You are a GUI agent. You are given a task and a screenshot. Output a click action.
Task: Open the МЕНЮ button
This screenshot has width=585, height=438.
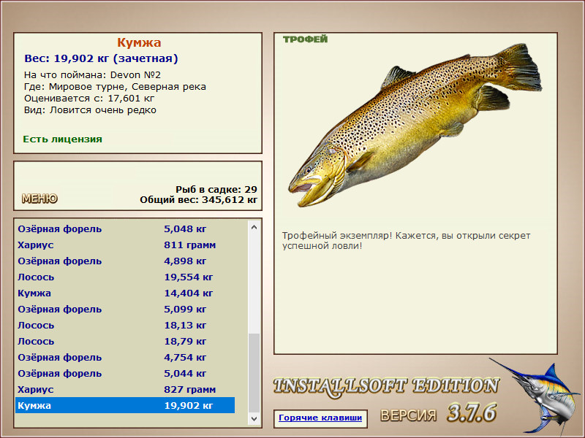[x=39, y=199]
